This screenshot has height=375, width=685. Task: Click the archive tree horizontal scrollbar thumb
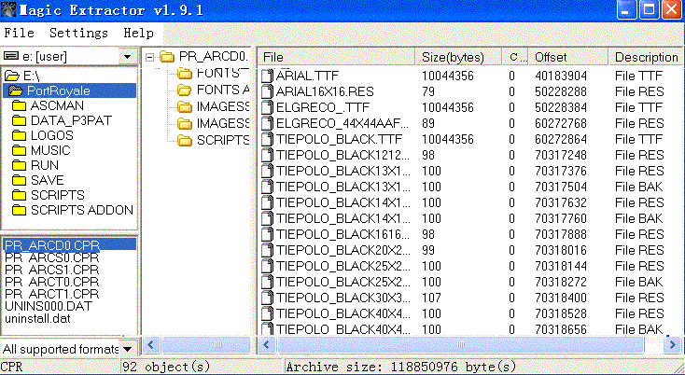tap(205, 345)
